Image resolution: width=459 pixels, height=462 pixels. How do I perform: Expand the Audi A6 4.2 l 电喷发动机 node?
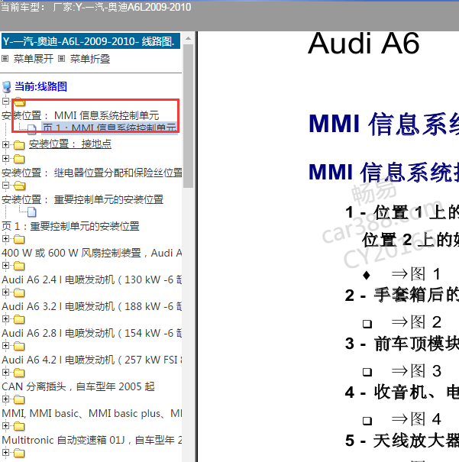[x=5, y=346]
